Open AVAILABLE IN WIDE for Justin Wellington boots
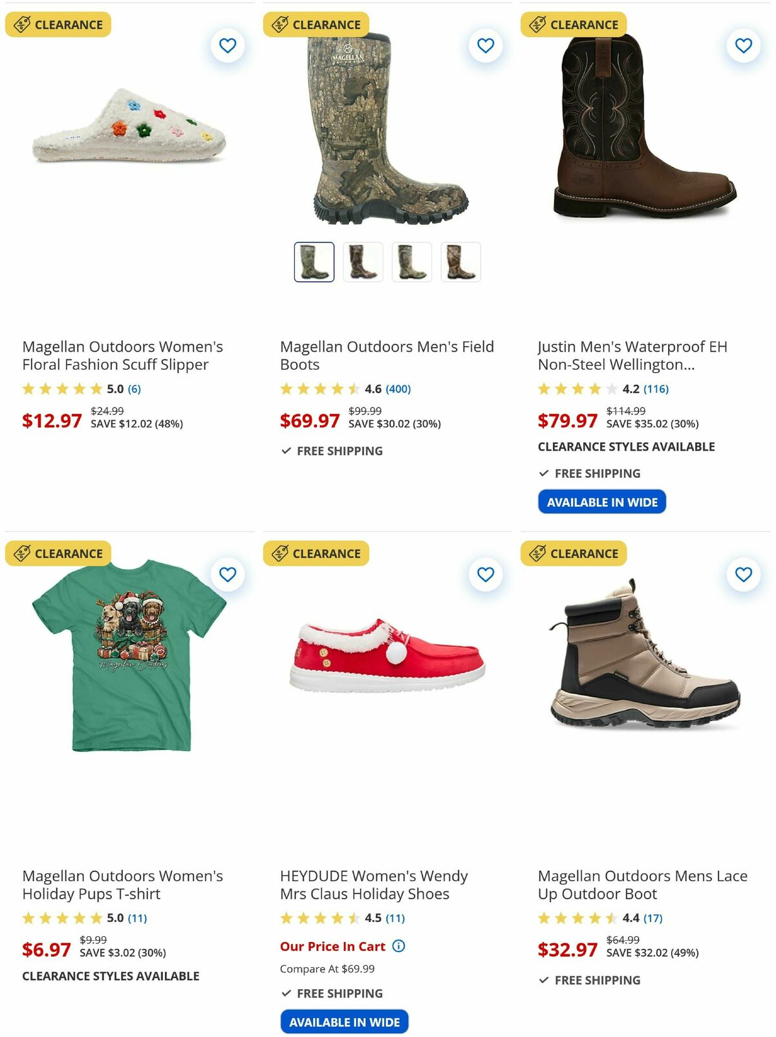776x1037 pixels. (x=601, y=501)
